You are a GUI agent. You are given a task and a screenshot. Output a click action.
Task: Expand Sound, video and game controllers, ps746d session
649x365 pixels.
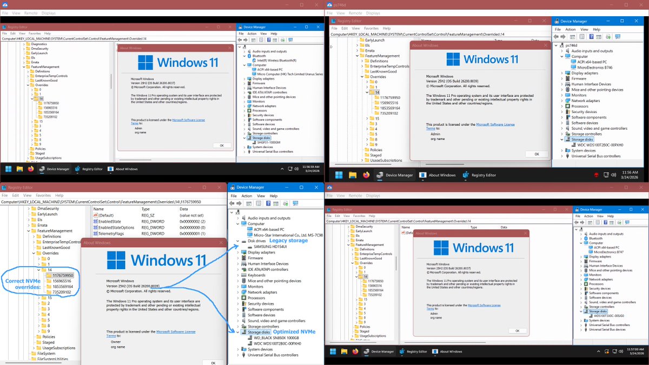[x=562, y=128]
